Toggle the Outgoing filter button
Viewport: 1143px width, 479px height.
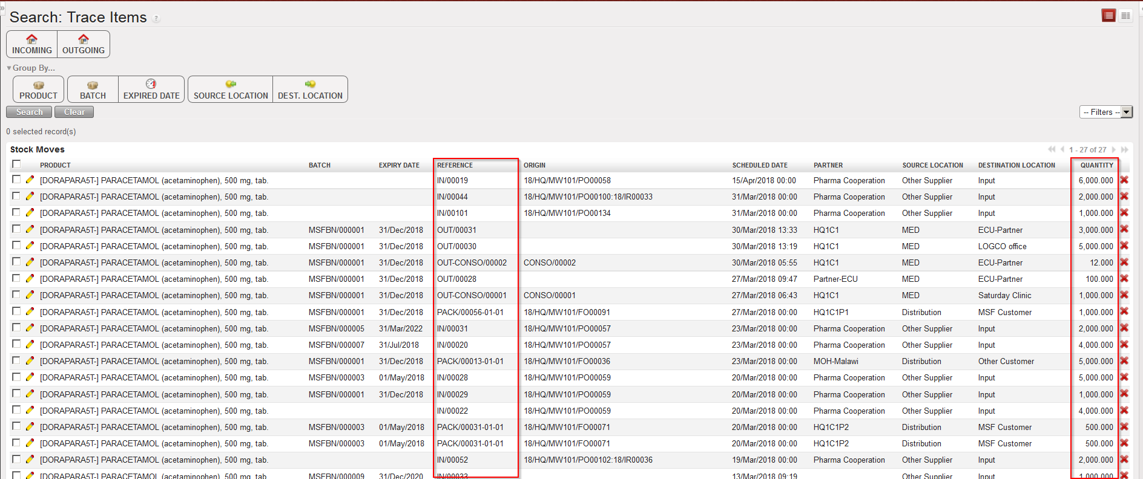[x=84, y=44]
